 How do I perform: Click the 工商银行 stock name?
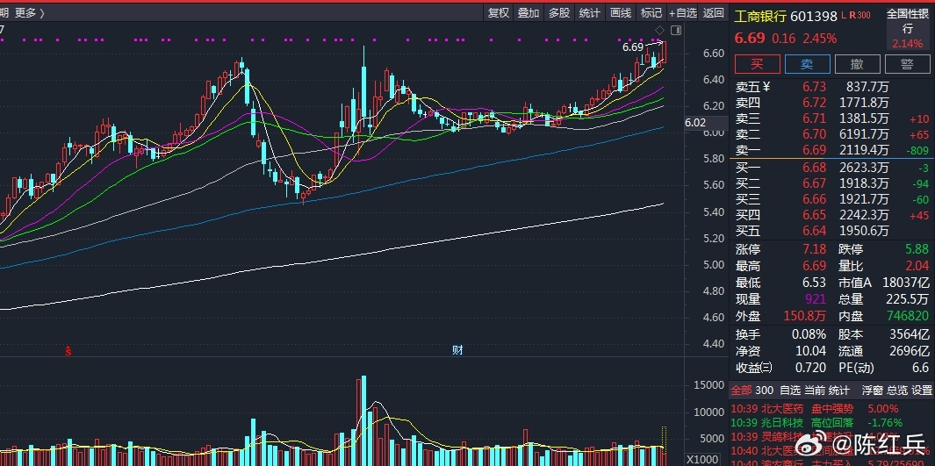[760, 16]
